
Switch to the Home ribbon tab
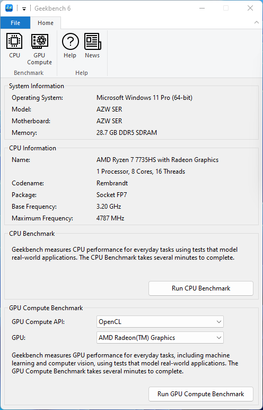coord(46,23)
